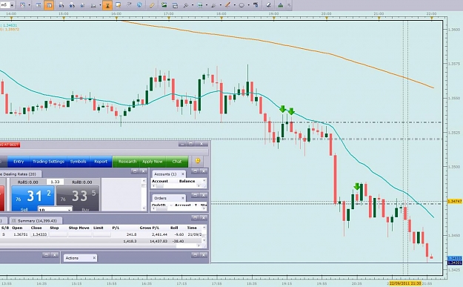Click the yellow smiley clock icon

(198, 161)
